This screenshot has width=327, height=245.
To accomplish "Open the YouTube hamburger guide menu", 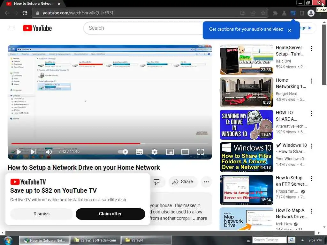I will [11, 28].
